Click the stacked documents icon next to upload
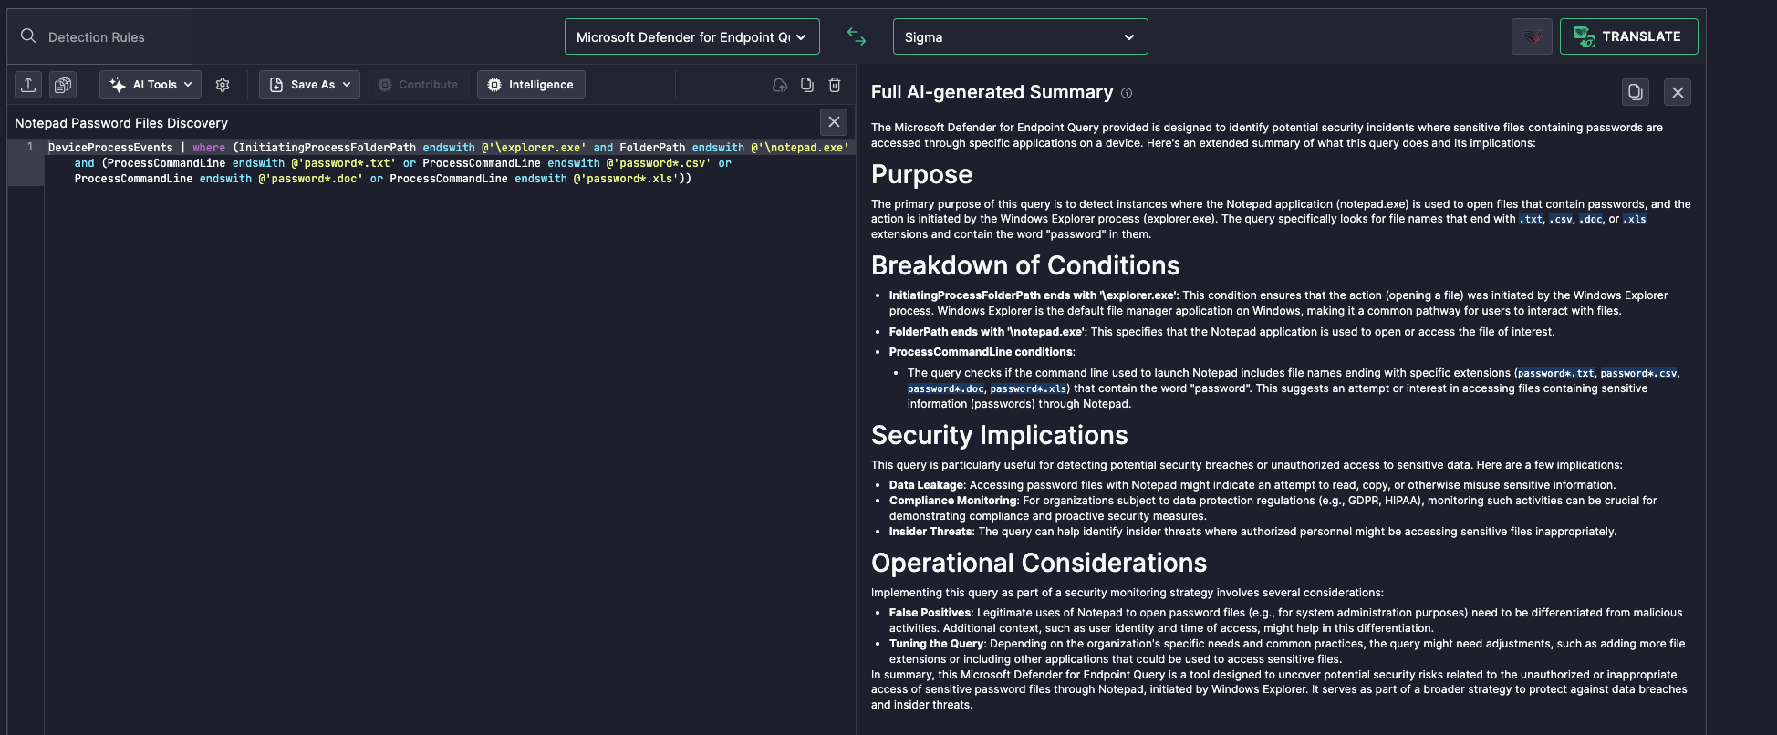The height and width of the screenshot is (735, 1777). 63,85
